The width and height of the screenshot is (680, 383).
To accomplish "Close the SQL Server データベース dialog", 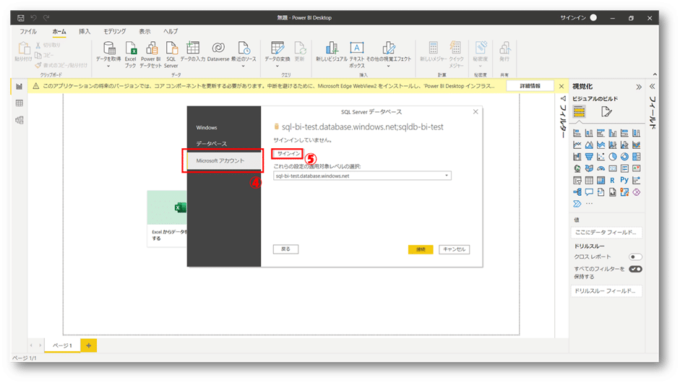I will 475,112.
